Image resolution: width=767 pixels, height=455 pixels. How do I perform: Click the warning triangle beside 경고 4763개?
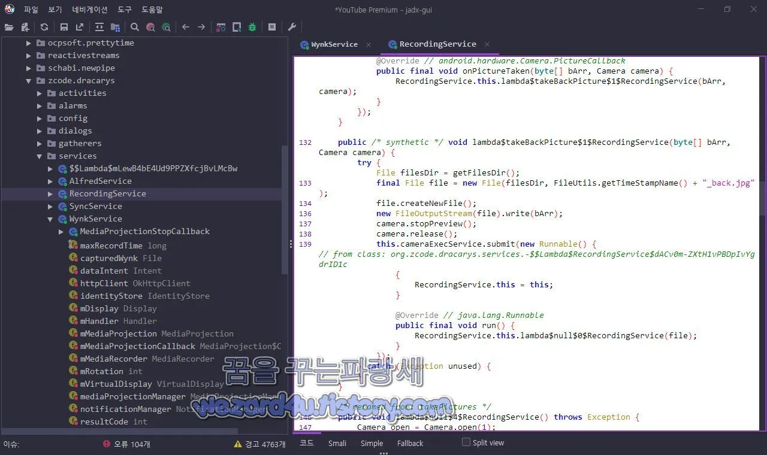(238, 444)
